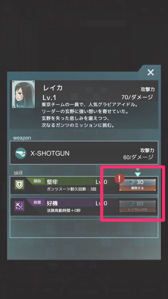This screenshot has height=299, width=168.
Task: Tap the 30 gem diamond icon
Action: 132,182
